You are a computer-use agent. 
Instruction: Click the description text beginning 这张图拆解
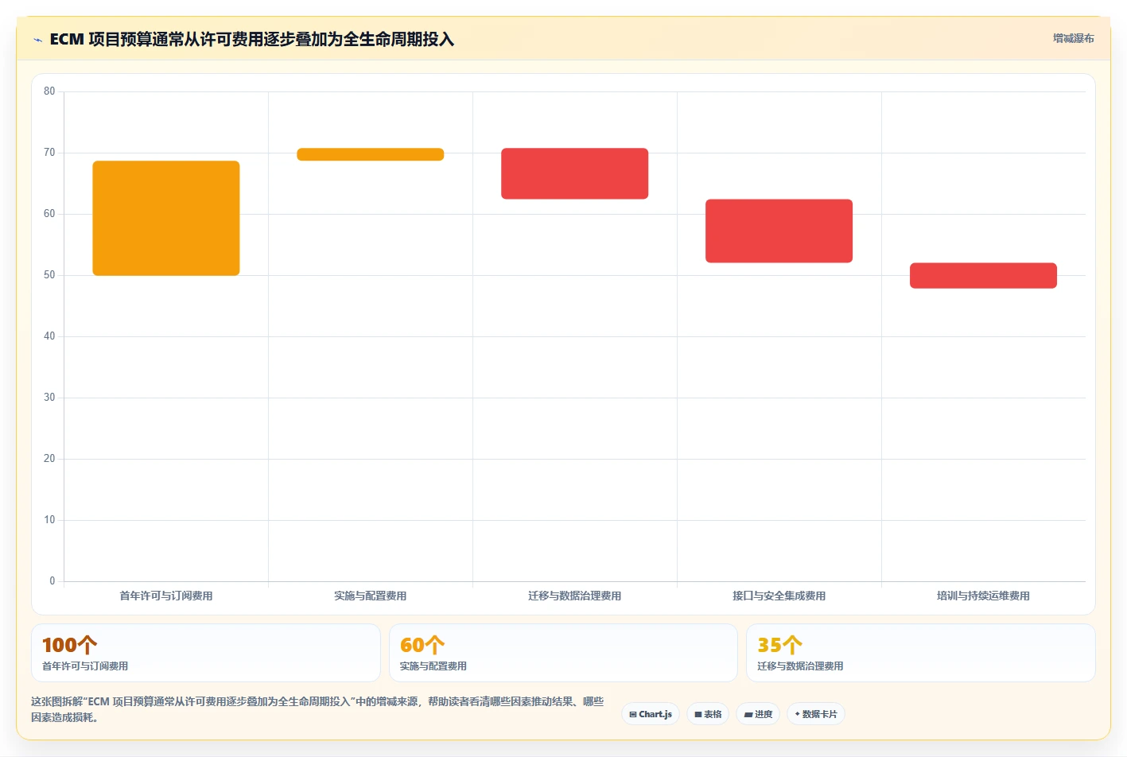click(x=317, y=709)
